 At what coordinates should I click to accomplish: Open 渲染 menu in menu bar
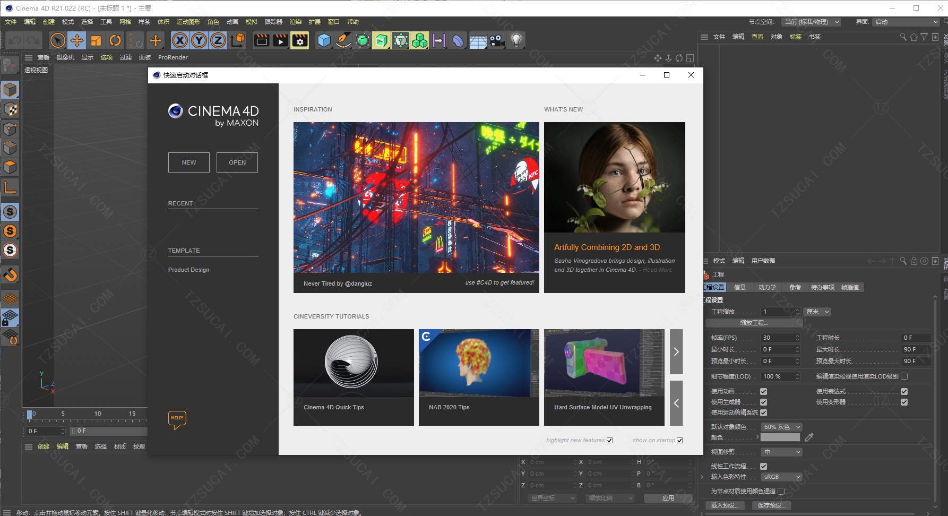(296, 22)
